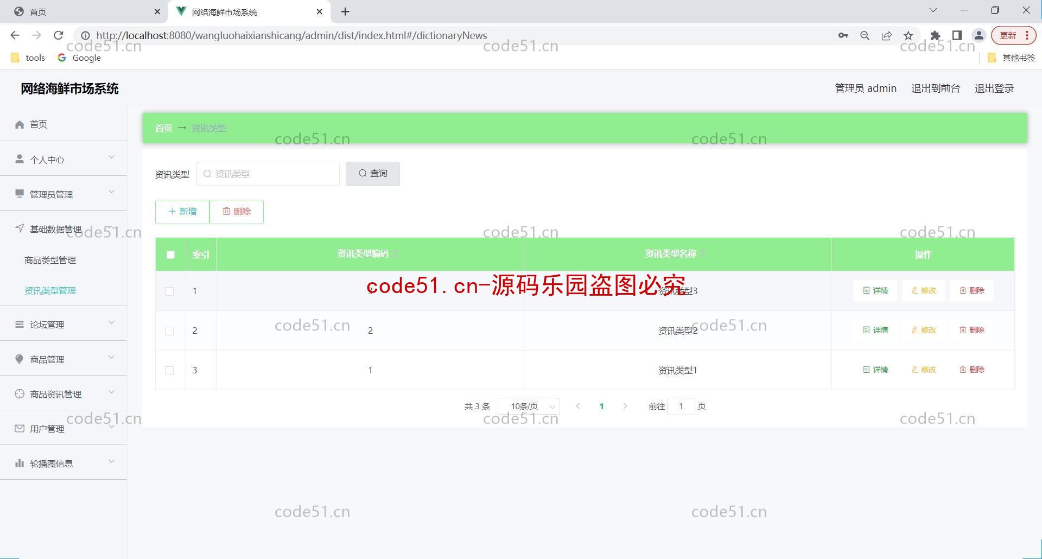
Task: Reload the page with refresh icon
Action: point(59,35)
